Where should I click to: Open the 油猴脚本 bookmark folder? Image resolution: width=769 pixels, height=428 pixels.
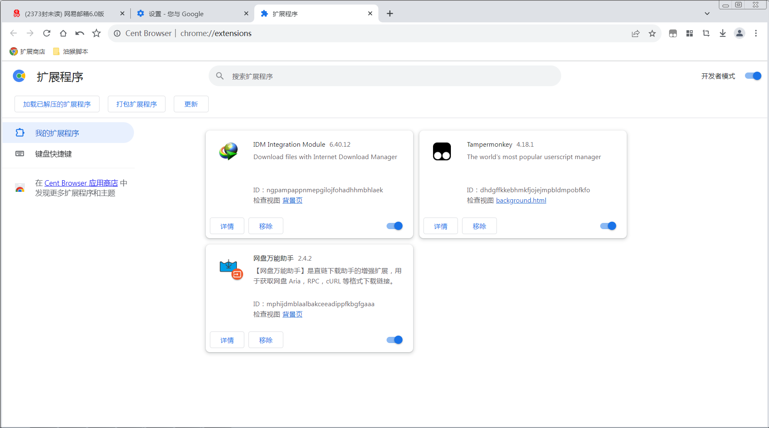click(x=71, y=51)
